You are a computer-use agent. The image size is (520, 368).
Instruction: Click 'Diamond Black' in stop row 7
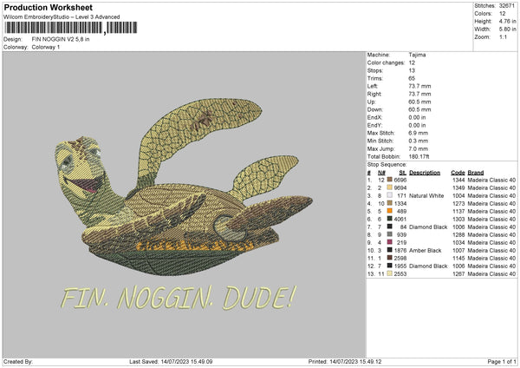point(428,227)
